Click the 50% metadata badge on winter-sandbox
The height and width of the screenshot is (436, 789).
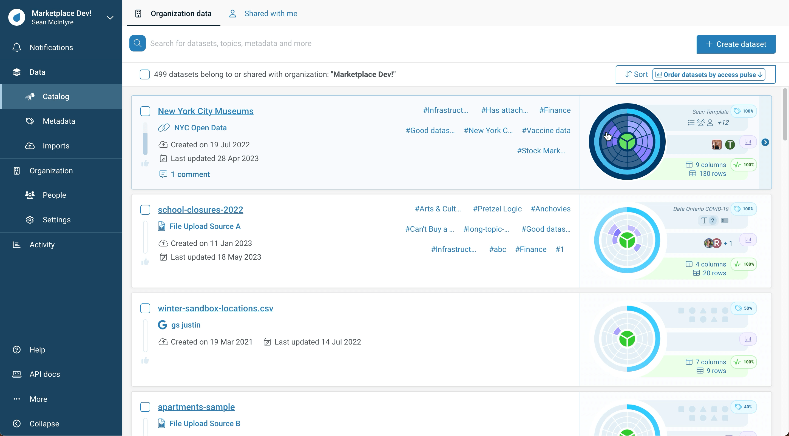pos(744,308)
